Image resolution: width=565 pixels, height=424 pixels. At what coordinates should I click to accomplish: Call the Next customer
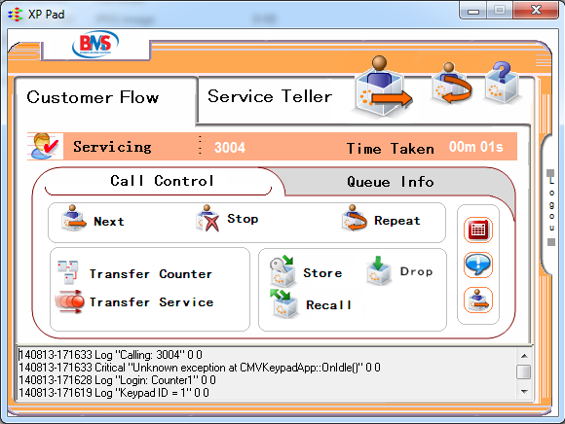point(93,219)
